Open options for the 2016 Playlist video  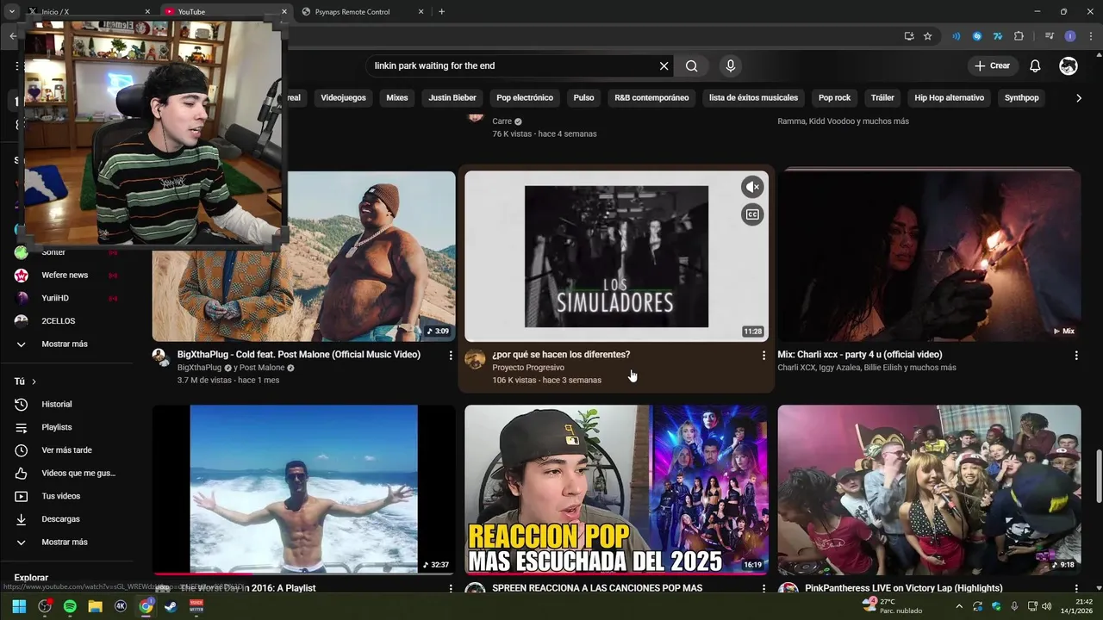pos(450,588)
